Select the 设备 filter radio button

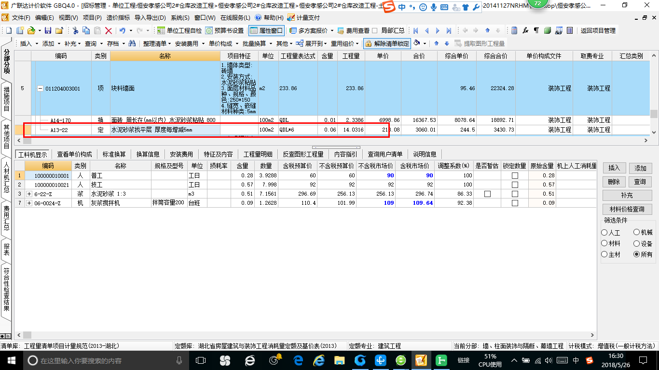coord(637,243)
